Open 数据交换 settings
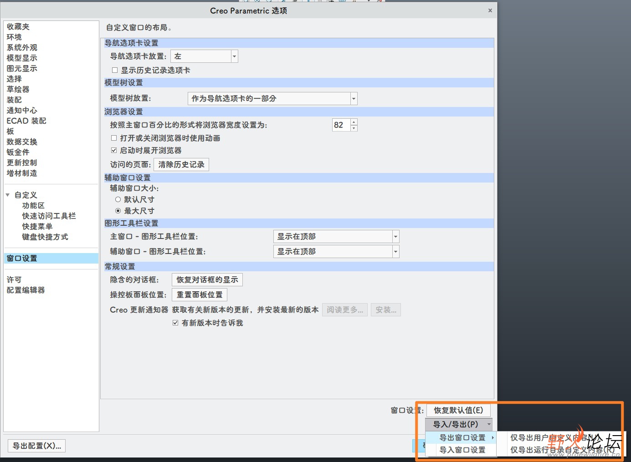 pos(22,142)
